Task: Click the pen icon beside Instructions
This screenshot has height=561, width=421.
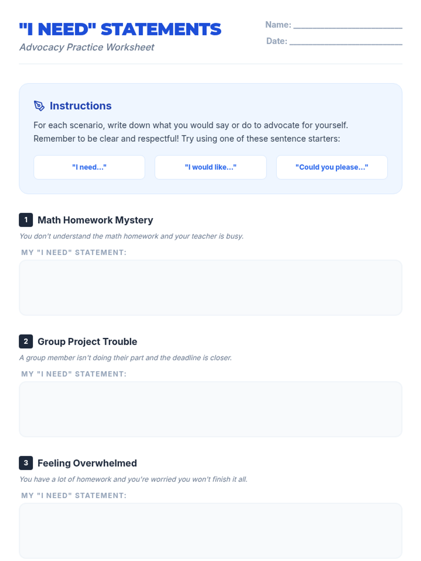Action: tap(39, 106)
